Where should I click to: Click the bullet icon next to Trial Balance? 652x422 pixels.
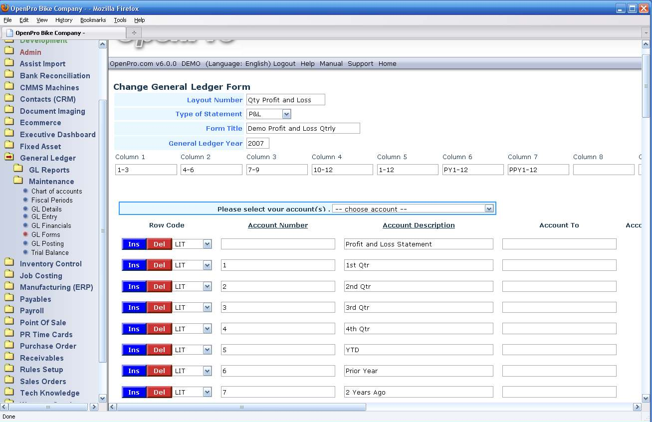[x=25, y=252]
